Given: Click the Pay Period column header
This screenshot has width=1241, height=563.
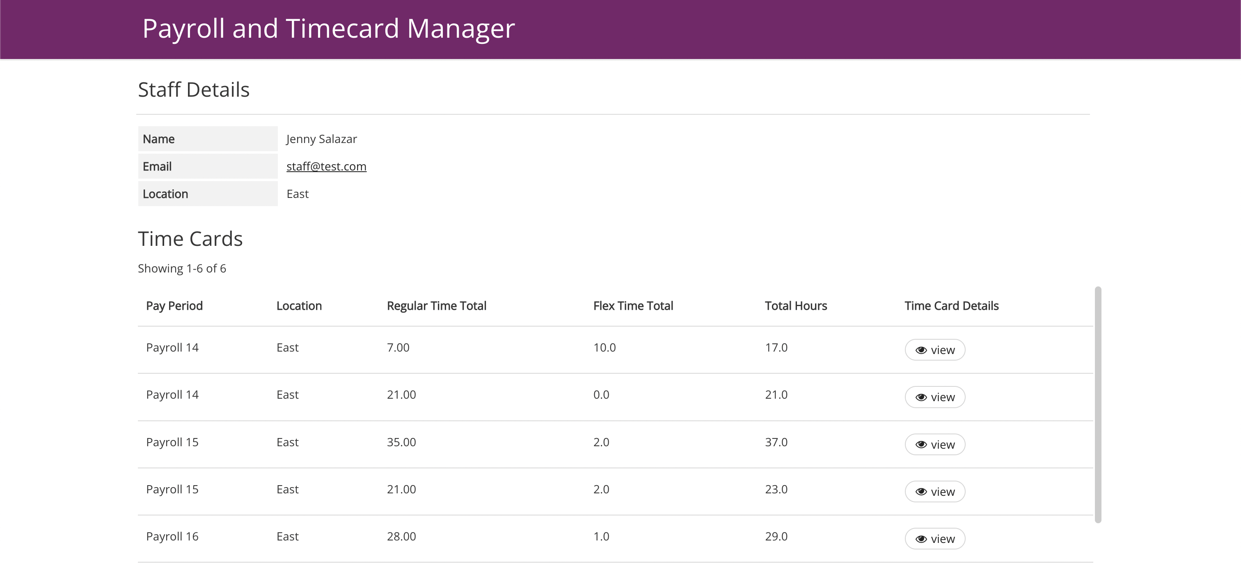Looking at the screenshot, I should coord(174,306).
